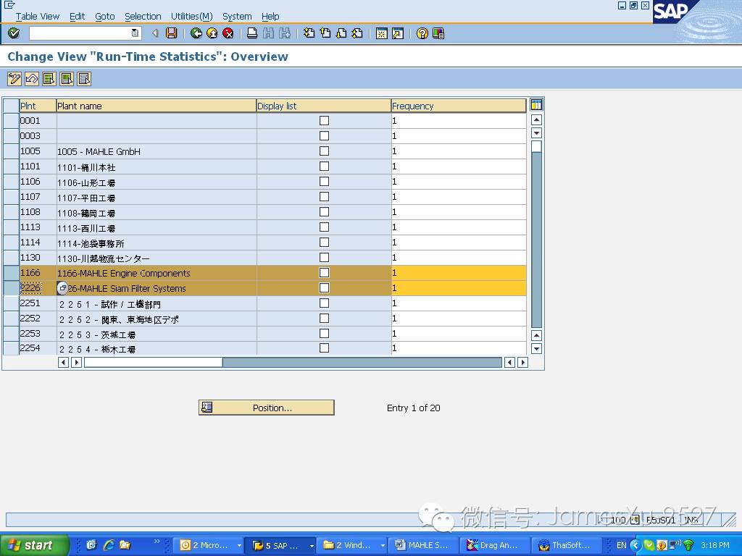Switch to ThaiSoft... taskbar item
The image size is (742, 556).
(x=567, y=546)
